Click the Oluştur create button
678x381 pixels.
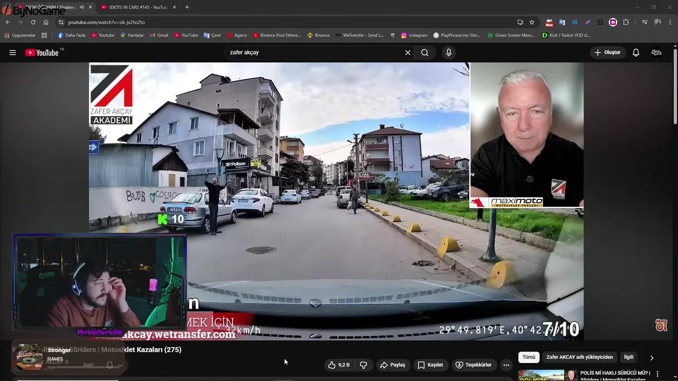tap(608, 52)
